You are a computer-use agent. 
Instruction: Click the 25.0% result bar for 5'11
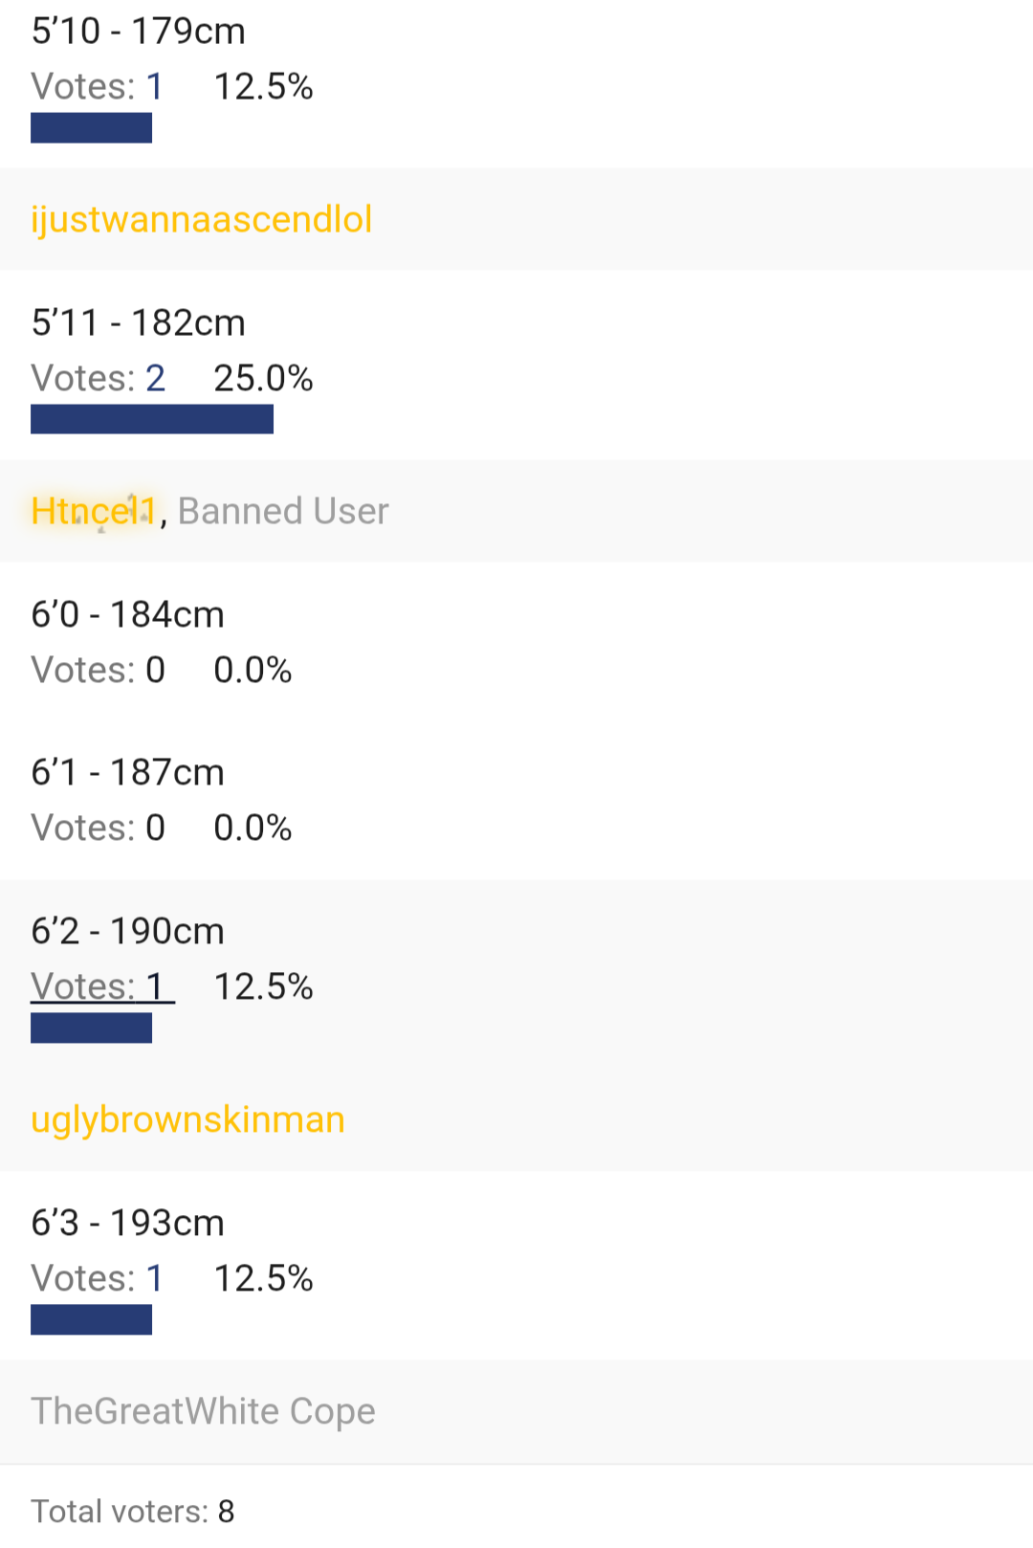coord(151,419)
